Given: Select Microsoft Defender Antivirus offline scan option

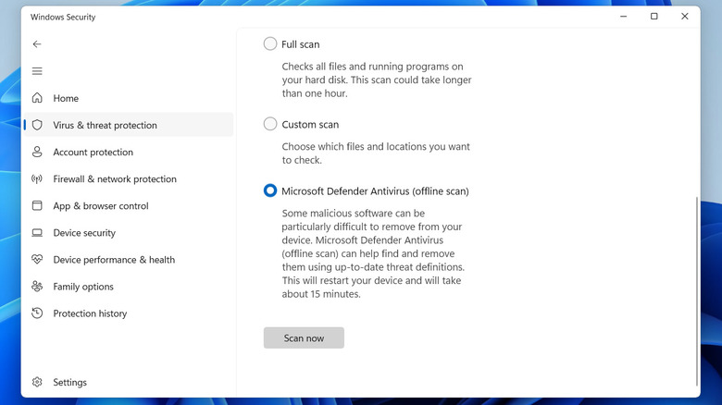Looking at the screenshot, I should [270, 190].
